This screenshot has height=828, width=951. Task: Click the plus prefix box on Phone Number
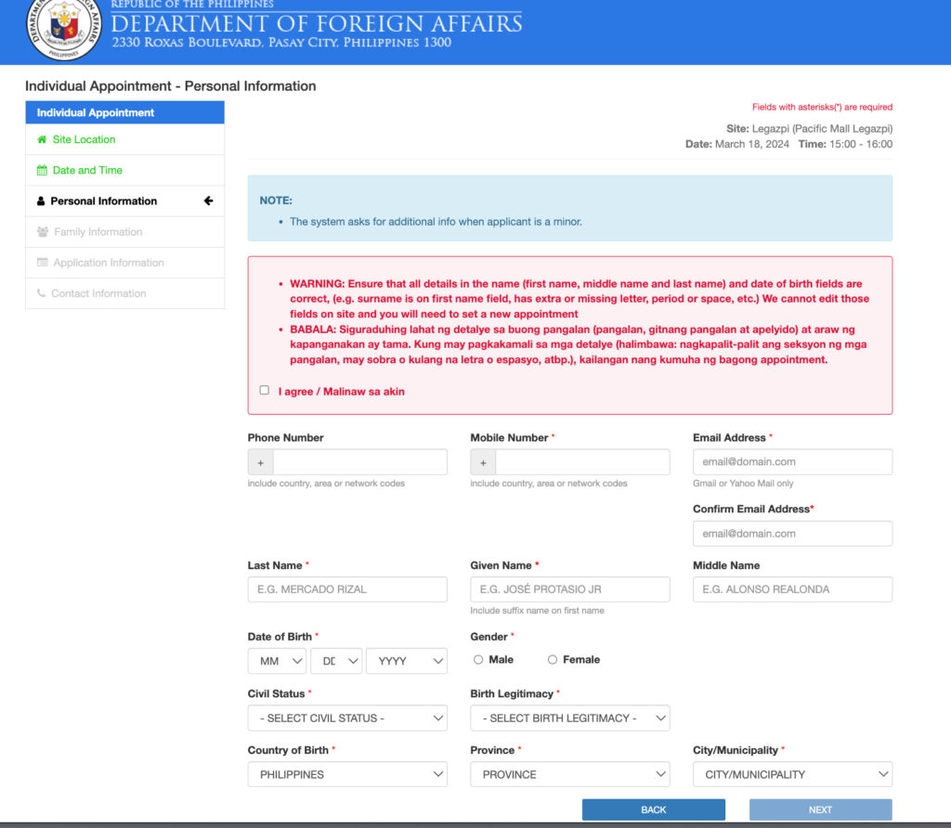[260, 461]
